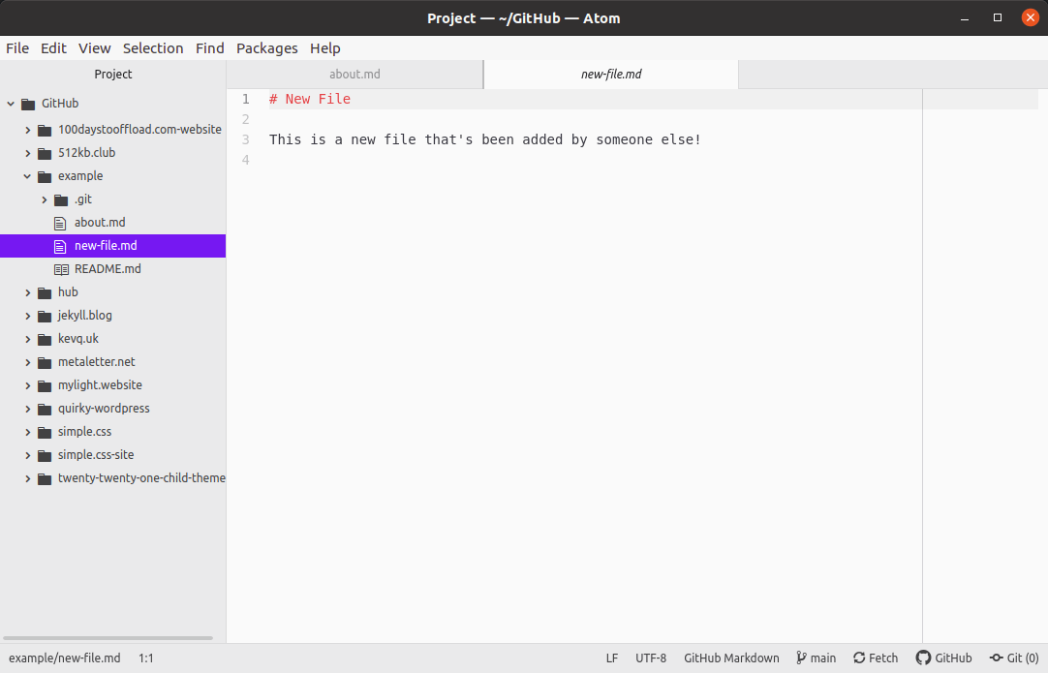Open the Git branch selector labeled main
This screenshot has height=673, width=1048.
pyautogui.click(x=817, y=658)
